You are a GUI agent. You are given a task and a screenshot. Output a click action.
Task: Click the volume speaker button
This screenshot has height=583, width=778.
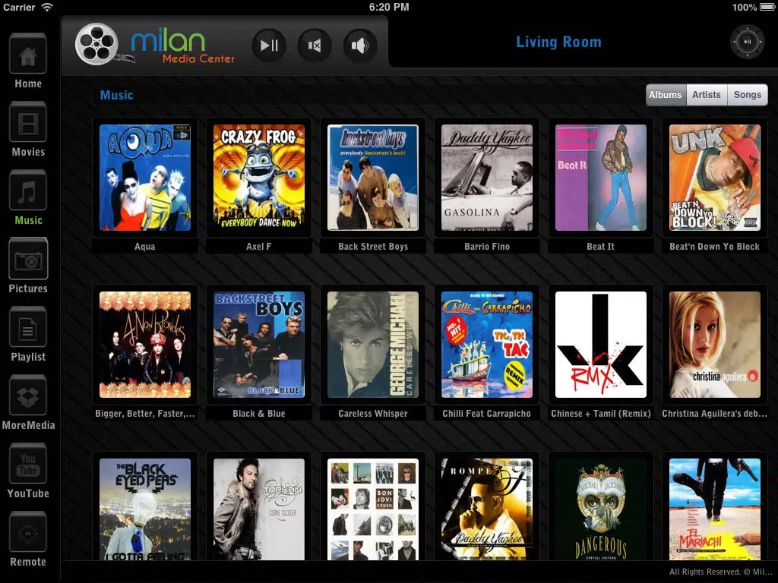360,46
